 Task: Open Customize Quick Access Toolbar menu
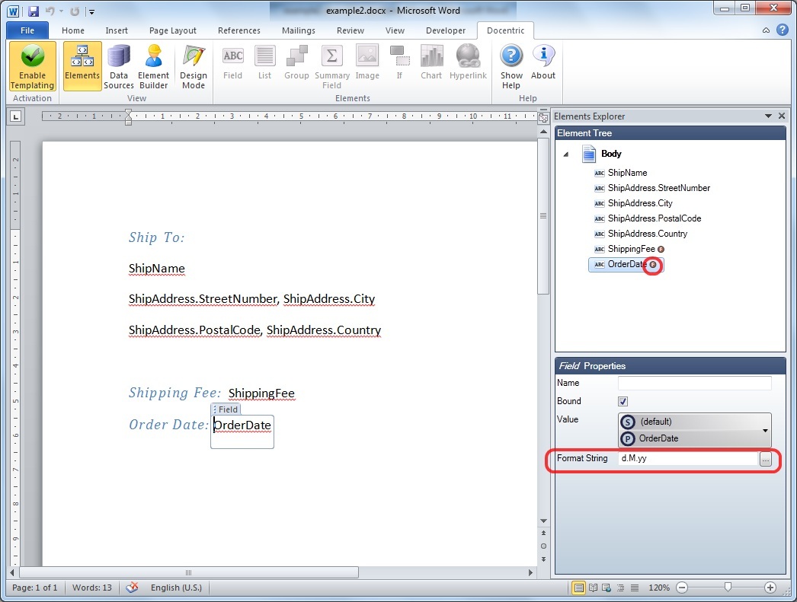click(x=92, y=11)
